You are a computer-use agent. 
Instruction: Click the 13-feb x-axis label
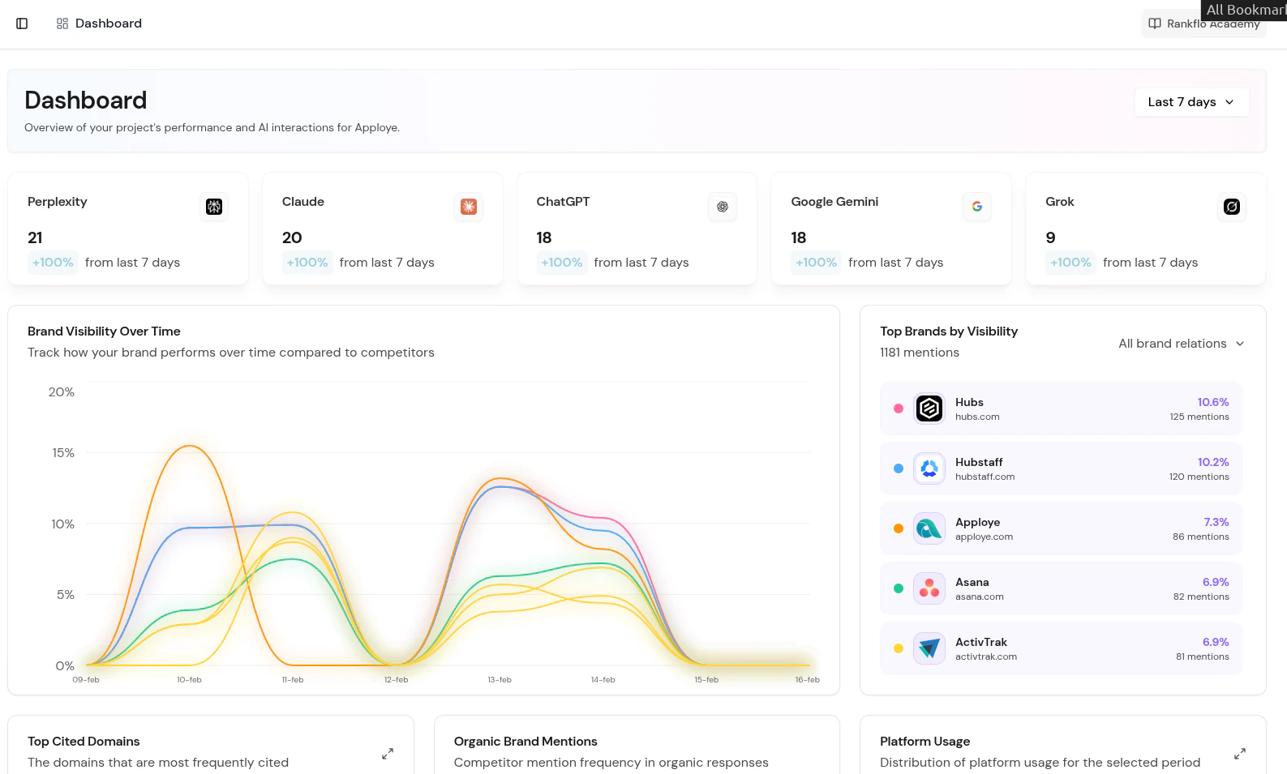pos(500,680)
